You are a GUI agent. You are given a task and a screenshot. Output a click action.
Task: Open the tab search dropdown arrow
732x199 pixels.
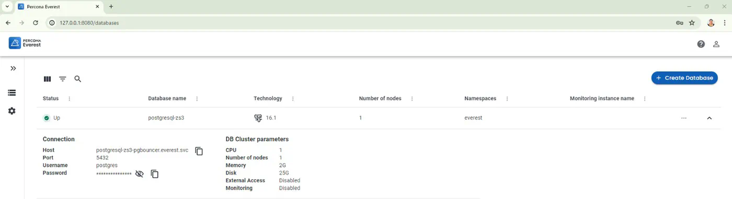pyautogui.click(x=7, y=7)
